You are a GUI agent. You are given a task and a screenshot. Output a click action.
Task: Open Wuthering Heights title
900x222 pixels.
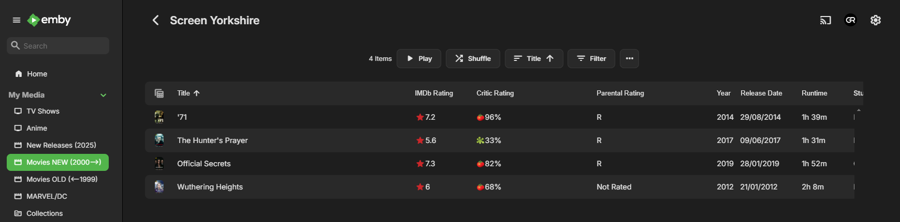(x=210, y=187)
